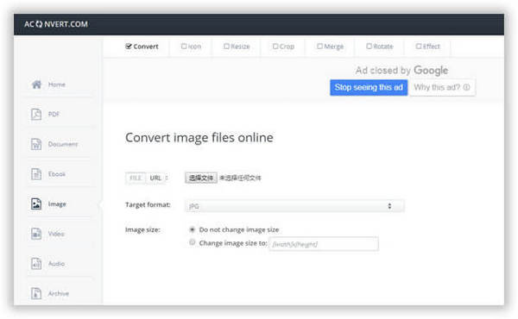The width and height of the screenshot is (518, 319).
Task: Open the Archive link in sidebar
Action: coord(59,293)
